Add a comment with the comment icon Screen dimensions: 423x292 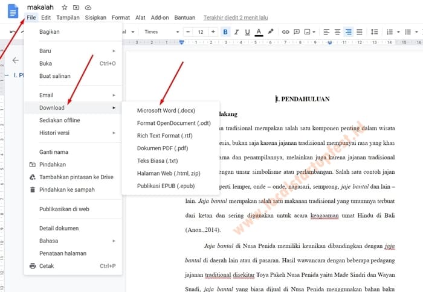click(x=297, y=32)
